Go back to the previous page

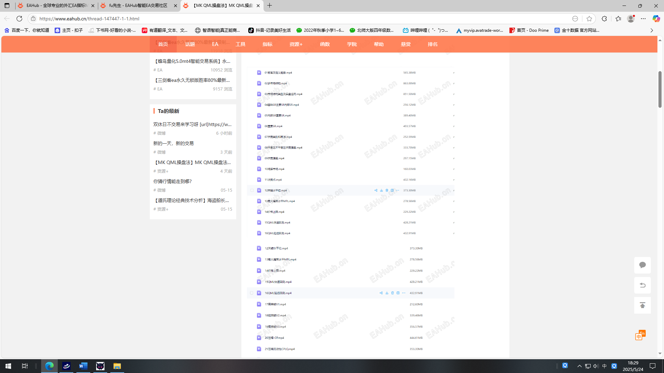pyautogui.click(x=7, y=19)
